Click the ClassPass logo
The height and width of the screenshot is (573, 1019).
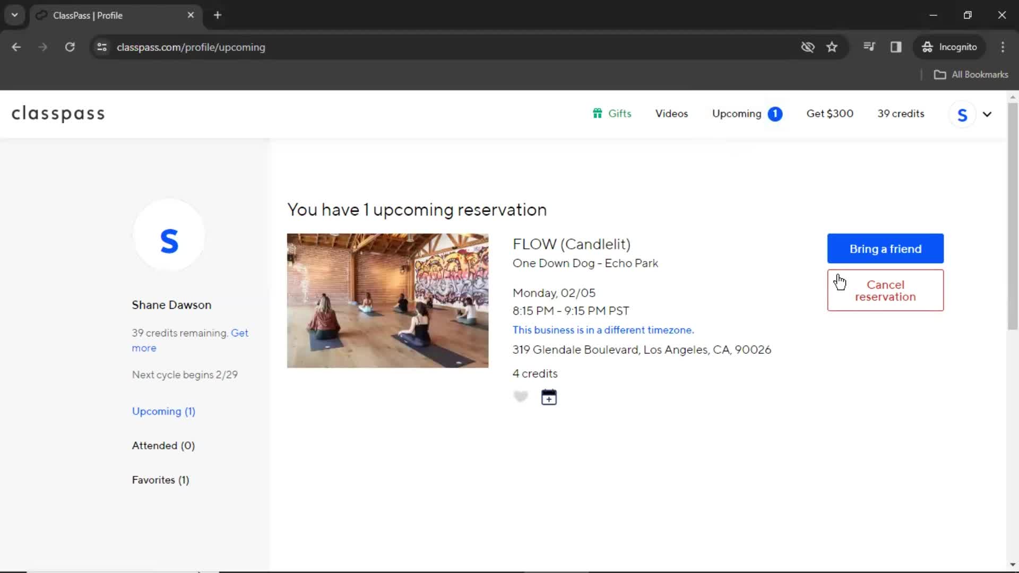tap(58, 114)
